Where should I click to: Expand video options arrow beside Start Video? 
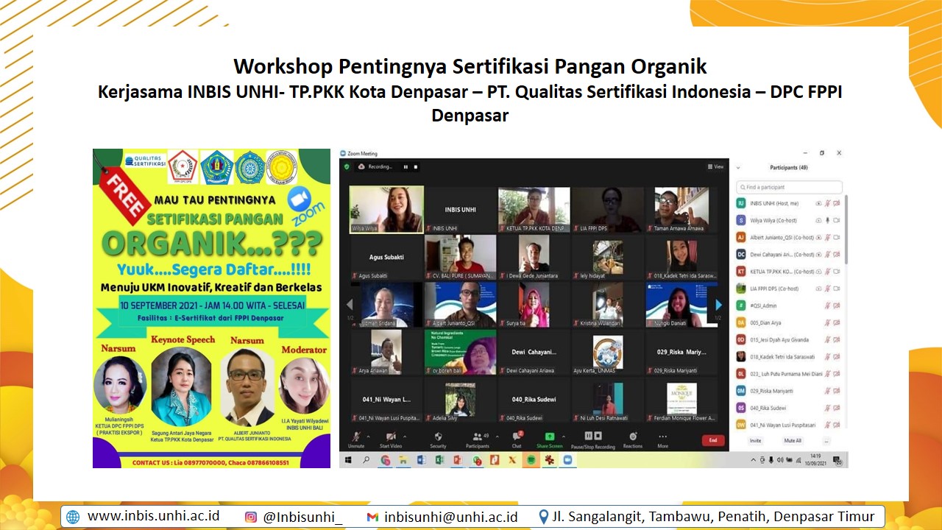tap(404, 436)
